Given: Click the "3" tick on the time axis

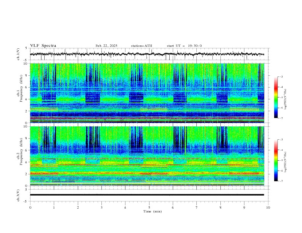Looking at the screenshot, I should click(x=101, y=207).
